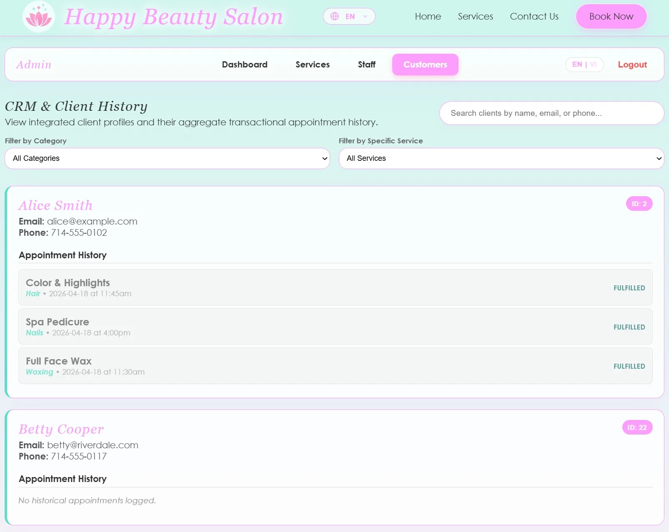This screenshot has height=532, width=669.
Task: Open Services link in top navigation
Action: click(x=476, y=16)
